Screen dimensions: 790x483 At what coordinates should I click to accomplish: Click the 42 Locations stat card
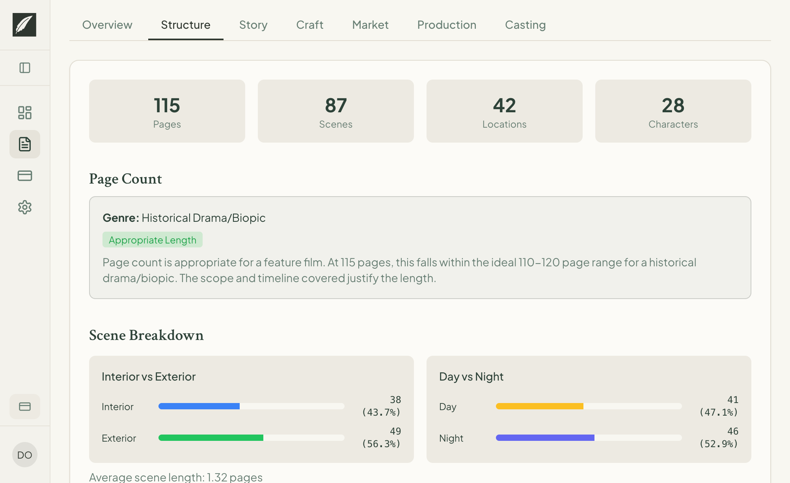click(504, 111)
